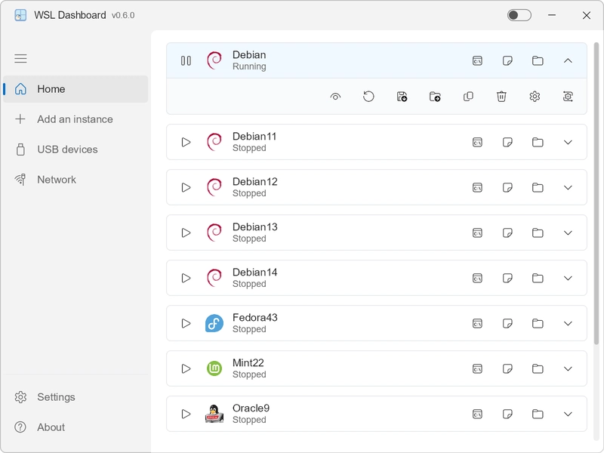
Task: Expand the Oracle9 instance options
Action: click(569, 414)
